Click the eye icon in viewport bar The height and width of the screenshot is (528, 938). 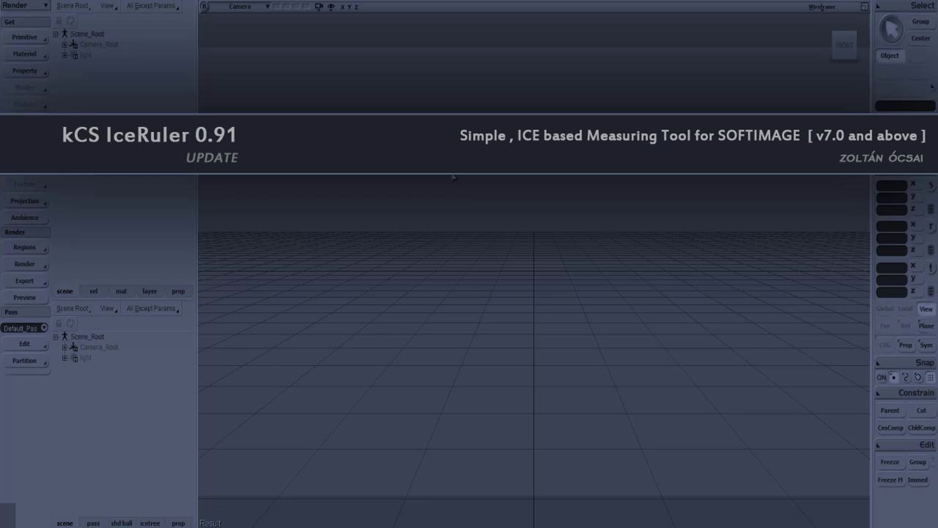click(331, 7)
